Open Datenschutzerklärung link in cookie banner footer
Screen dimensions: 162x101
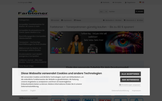click(120, 90)
